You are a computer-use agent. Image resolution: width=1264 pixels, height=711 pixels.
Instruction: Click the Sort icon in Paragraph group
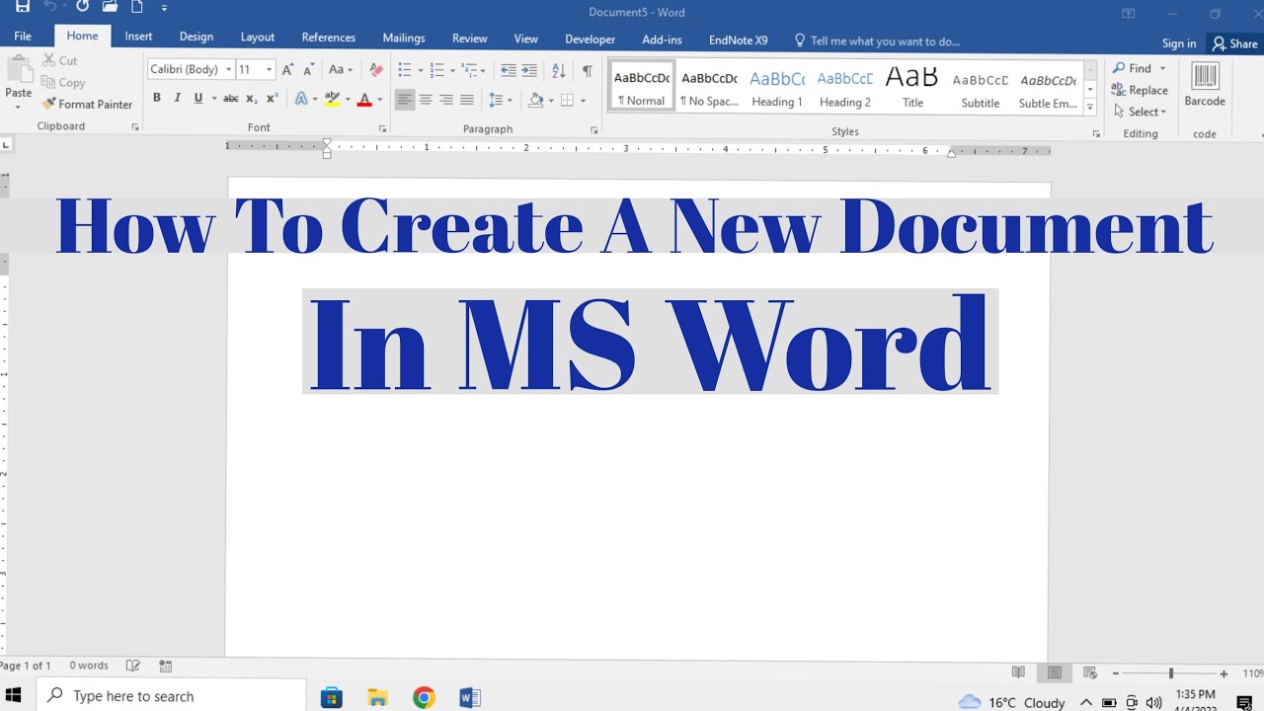(558, 70)
